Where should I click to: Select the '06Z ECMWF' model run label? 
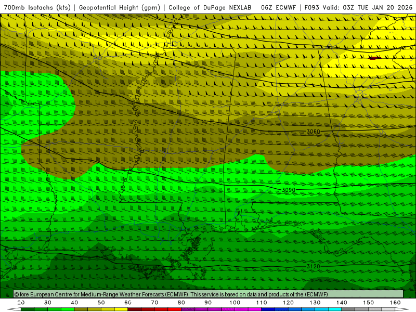(278, 7)
